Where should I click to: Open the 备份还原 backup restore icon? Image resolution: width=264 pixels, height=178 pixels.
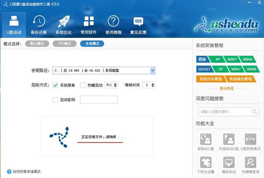[38, 24]
